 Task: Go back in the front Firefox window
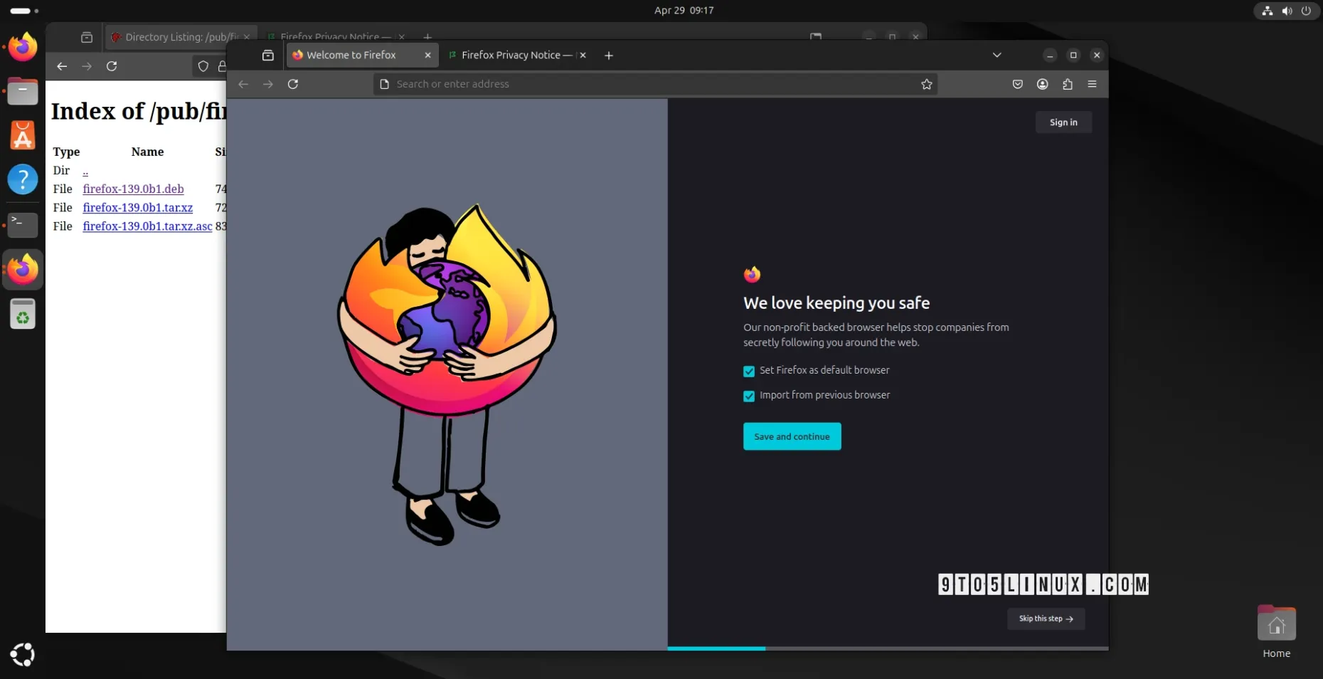coord(243,84)
